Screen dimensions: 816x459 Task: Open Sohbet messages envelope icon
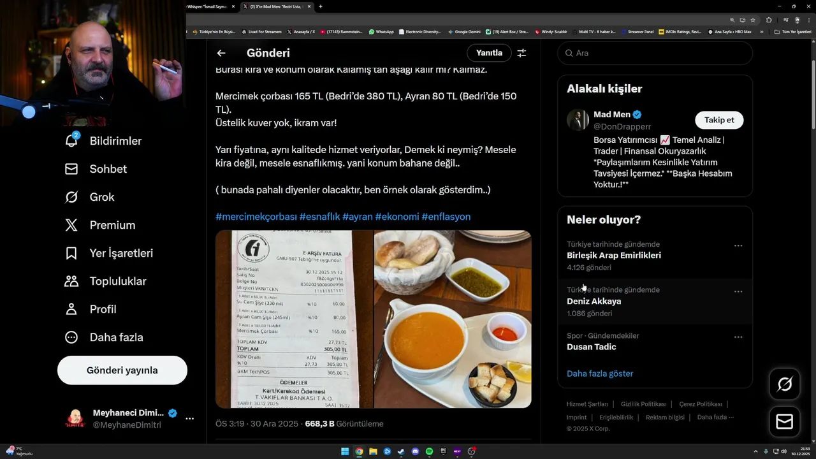(71, 169)
